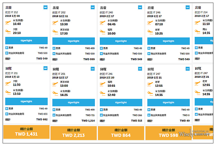The width and height of the screenshot is (216, 146).
Task: Click landing plane icon at 20:10 arrival
Action: pos(8,32)
